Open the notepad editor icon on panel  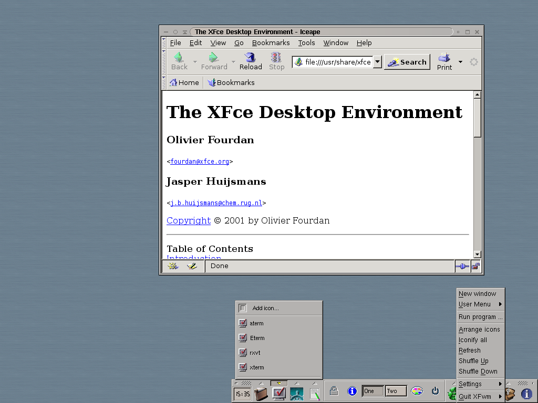tap(315, 394)
